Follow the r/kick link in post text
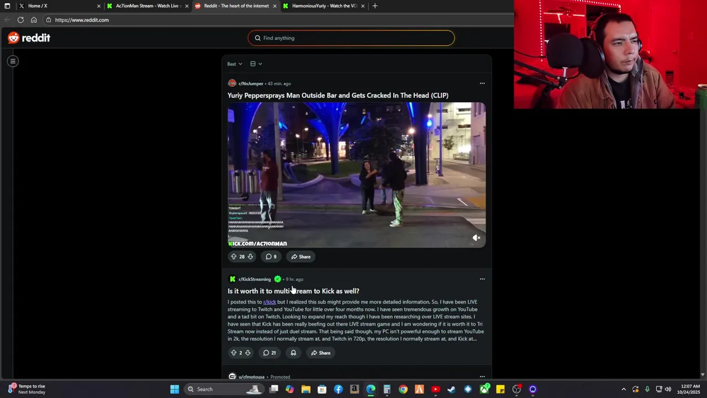Viewport: 707px width, 398px height. [x=270, y=302]
